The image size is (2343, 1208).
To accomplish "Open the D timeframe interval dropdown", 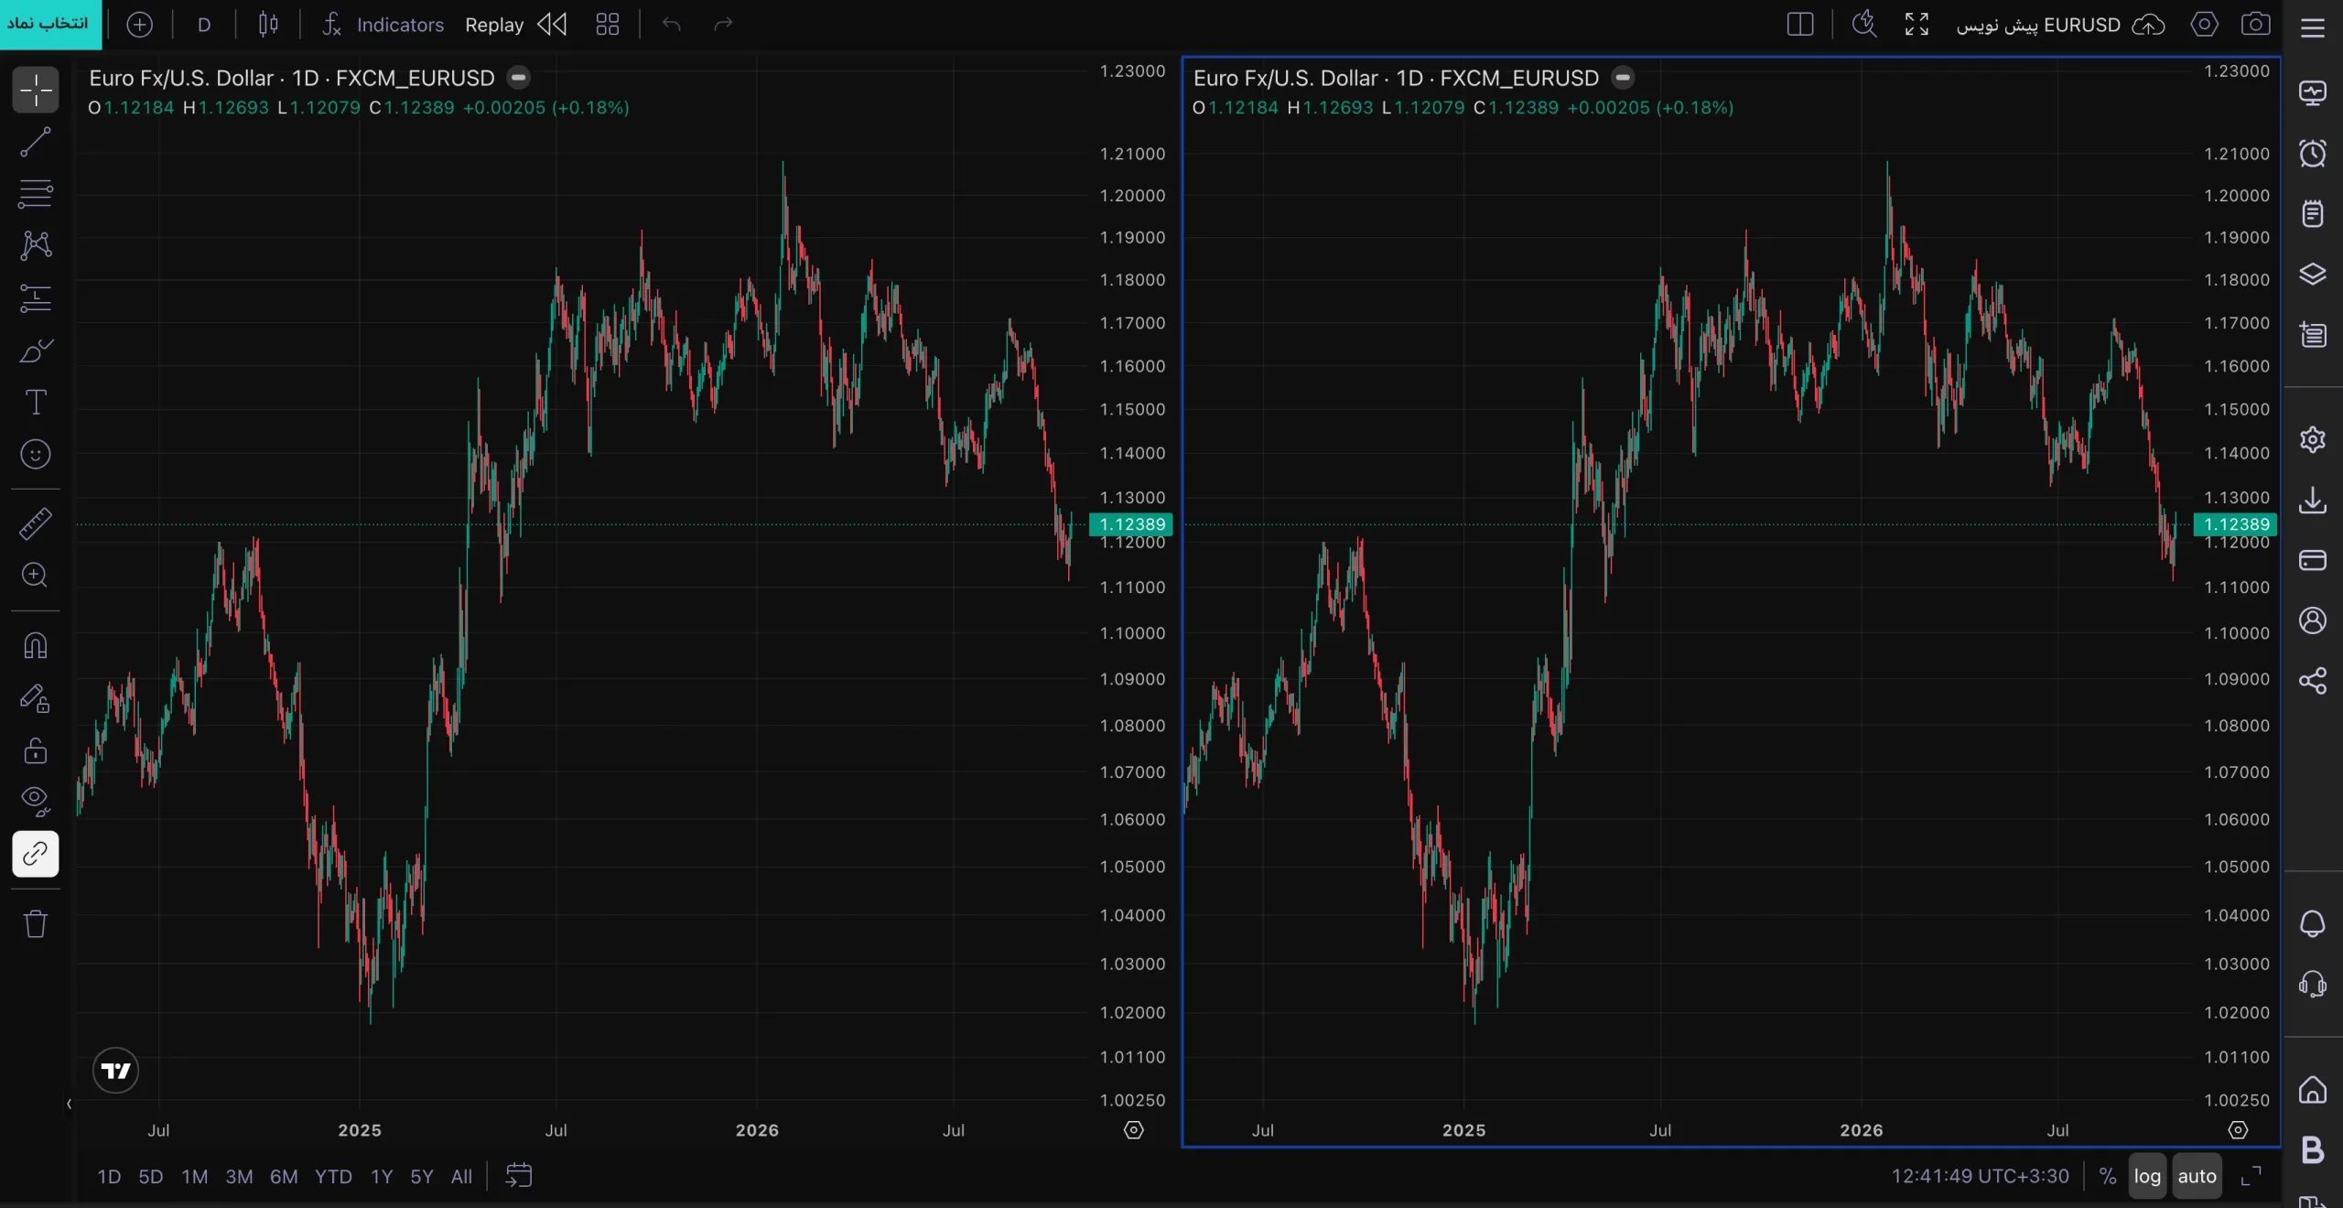I will [204, 25].
